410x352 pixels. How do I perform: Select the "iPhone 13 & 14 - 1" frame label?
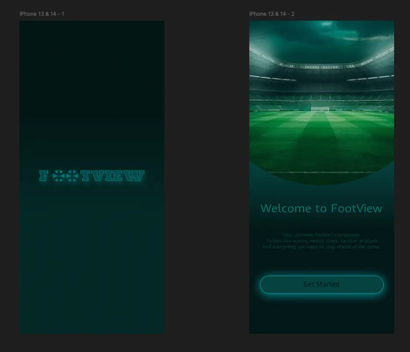(42, 14)
